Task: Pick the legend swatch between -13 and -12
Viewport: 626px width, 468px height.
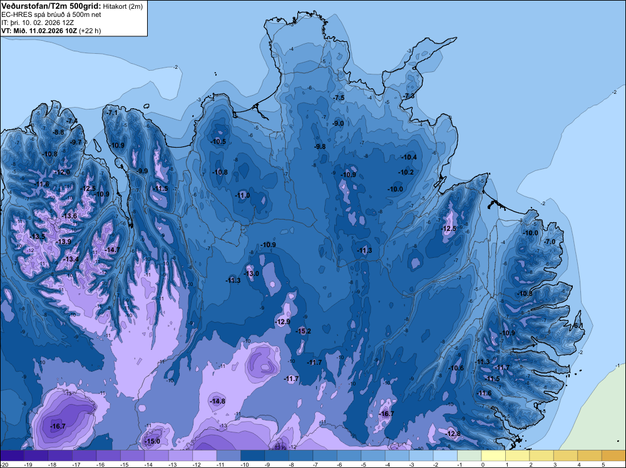Action: click(x=180, y=455)
